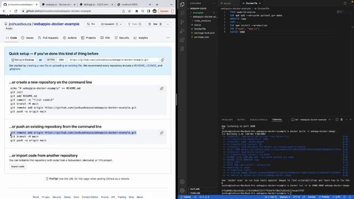Image resolution: width=354 pixels, height=199 pixels.
Task: Open the Search view in VS Code activity bar
Action: pyautogui.click(x=182, y=13)
